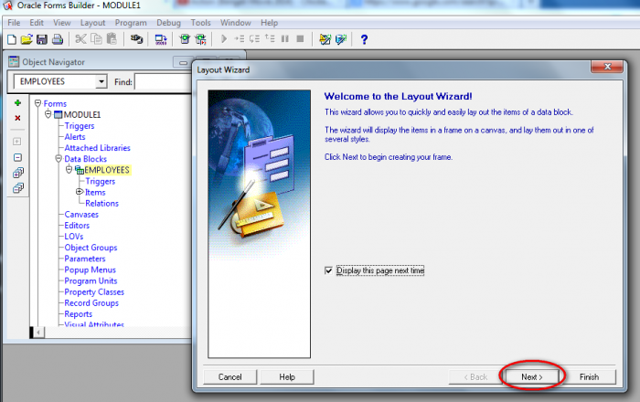Open the File menu
This screenshot has height=402, width=640.
(14, 23)
